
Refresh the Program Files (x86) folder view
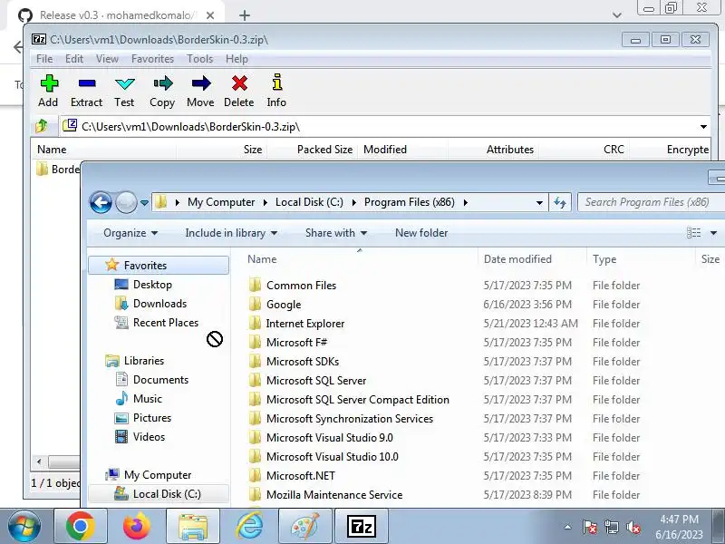560,202
